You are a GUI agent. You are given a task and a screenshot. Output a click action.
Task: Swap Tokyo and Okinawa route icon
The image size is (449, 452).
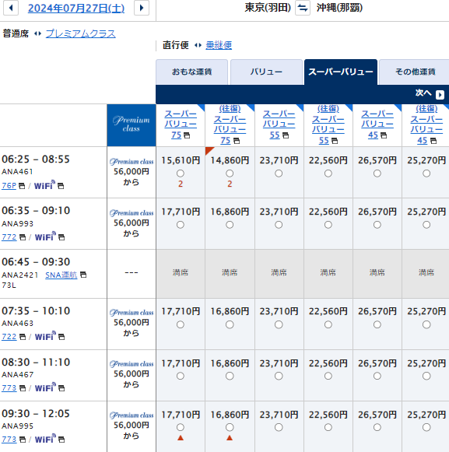(303, 8)
